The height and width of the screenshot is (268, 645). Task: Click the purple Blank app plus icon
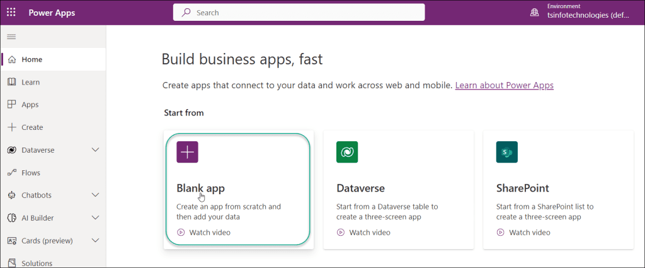[x=187, y=152]
